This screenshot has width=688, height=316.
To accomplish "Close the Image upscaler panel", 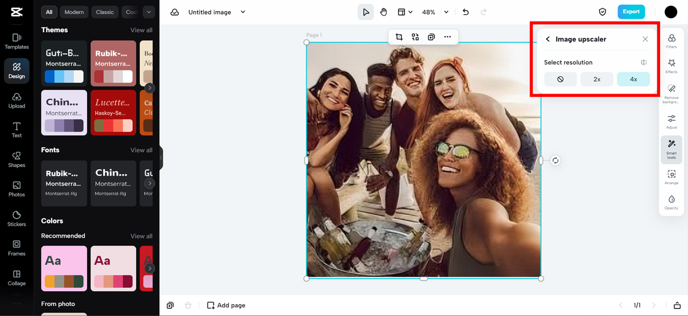I will point(645,39).
